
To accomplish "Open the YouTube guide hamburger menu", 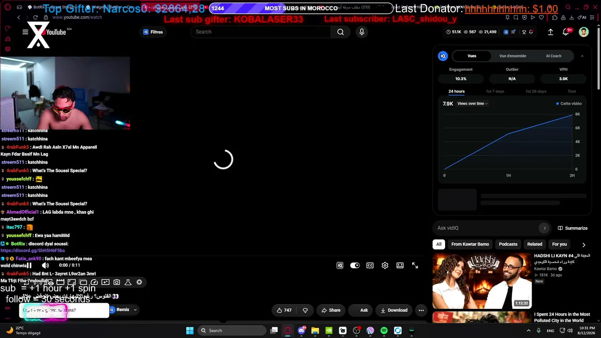I will point(25,32).
